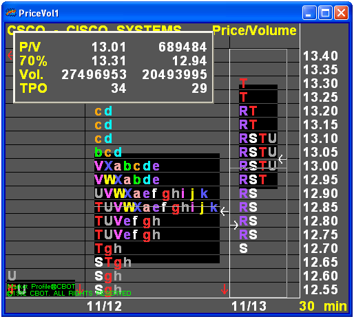Click the 11/12 date label
Image resolution: width=354 pixels, height=319 pixels.
coord(104,306)
